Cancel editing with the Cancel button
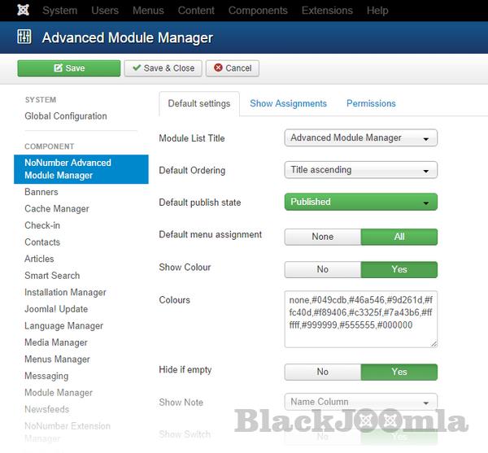The image size is (488, 453). pos(232,68)
